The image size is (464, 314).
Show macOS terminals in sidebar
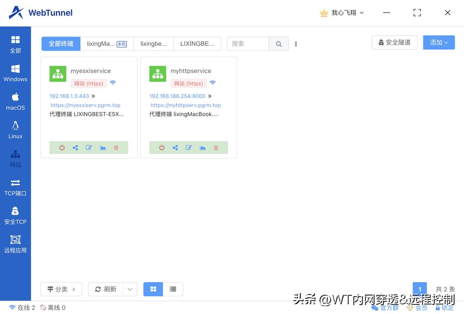coord(15,102)
